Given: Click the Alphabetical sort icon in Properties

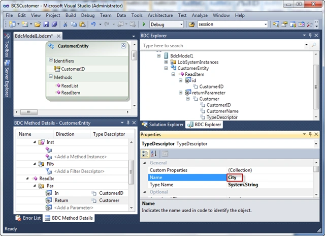Looking at the screenshot, I should (154, 154).
